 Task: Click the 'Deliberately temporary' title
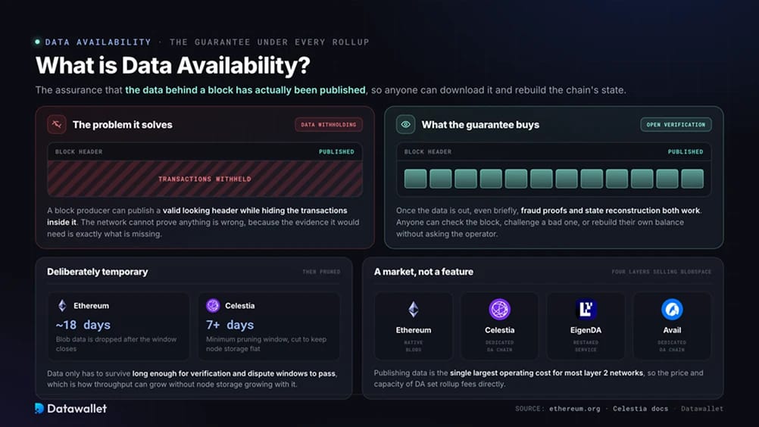point(97,272)
